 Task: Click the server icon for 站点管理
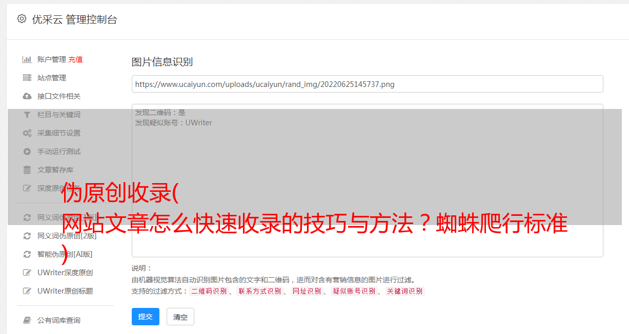[x=27, y=78]
